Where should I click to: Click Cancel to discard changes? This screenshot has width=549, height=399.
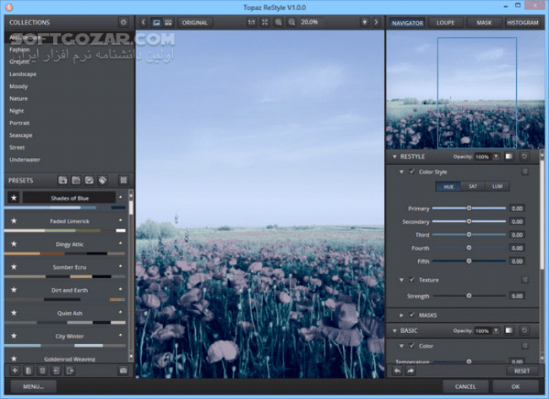pyautogui.click(x=465, y=386)
